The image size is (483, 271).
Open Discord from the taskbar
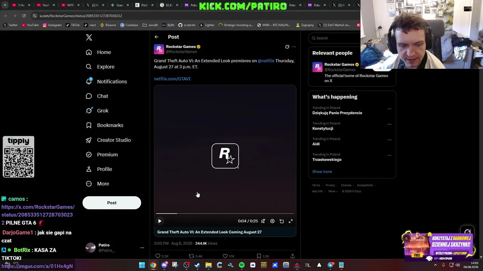[x=164, y=265]
